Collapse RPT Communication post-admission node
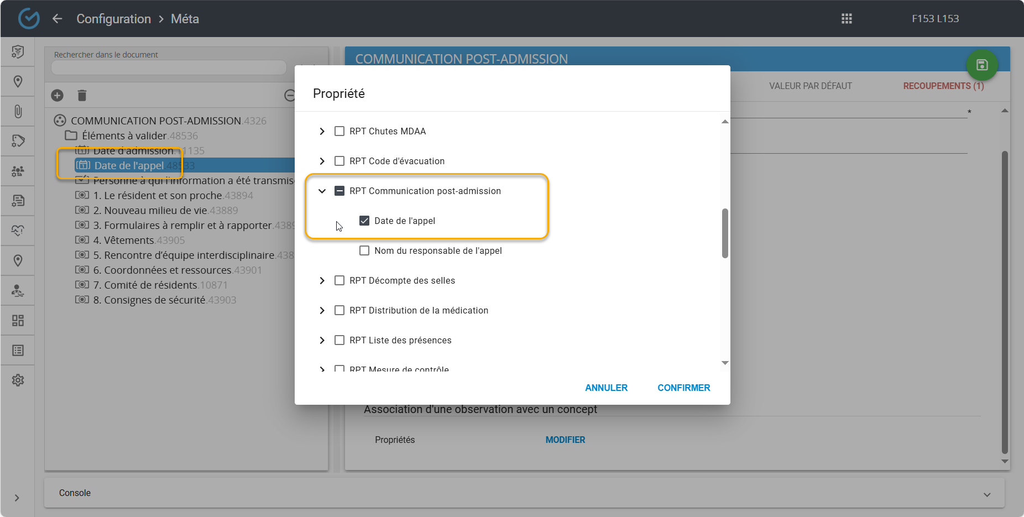Image resolution: width=1024 pixels, height=517 pixels. click(x=322, y=191)
